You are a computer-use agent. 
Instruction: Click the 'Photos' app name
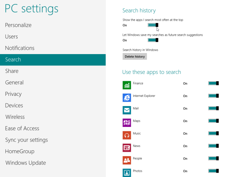click(x=137, y=171)
